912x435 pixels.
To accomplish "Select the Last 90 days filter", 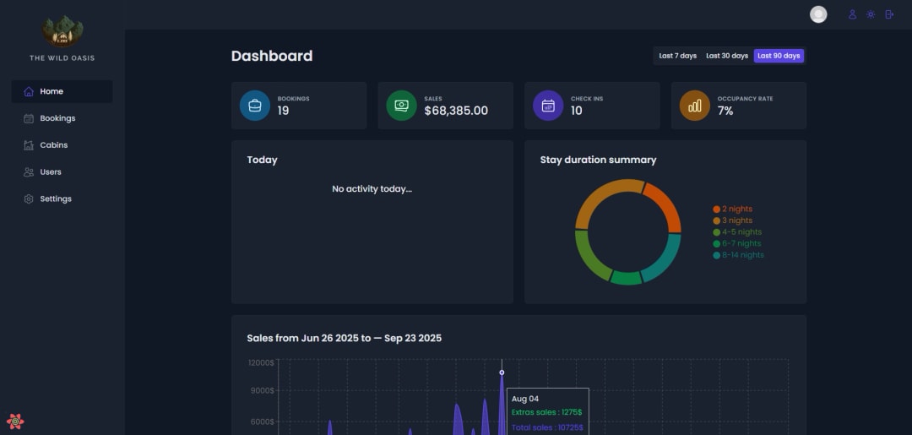I will point(779,56).
